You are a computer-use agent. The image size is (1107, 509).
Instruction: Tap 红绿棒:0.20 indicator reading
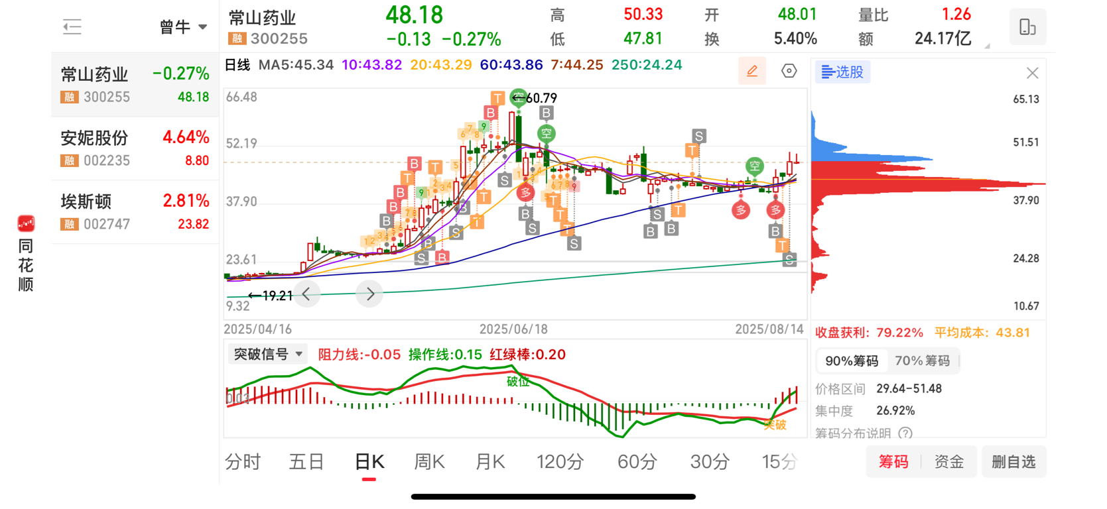coord(527,355)
